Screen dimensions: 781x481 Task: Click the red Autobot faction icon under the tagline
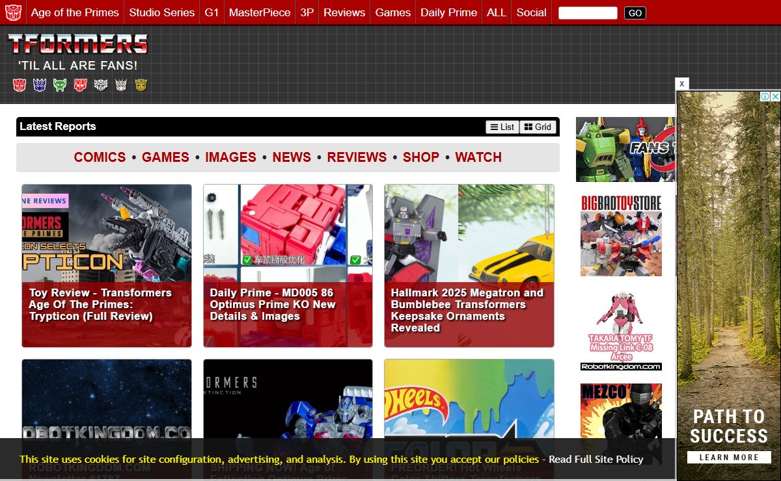(20, 84)
